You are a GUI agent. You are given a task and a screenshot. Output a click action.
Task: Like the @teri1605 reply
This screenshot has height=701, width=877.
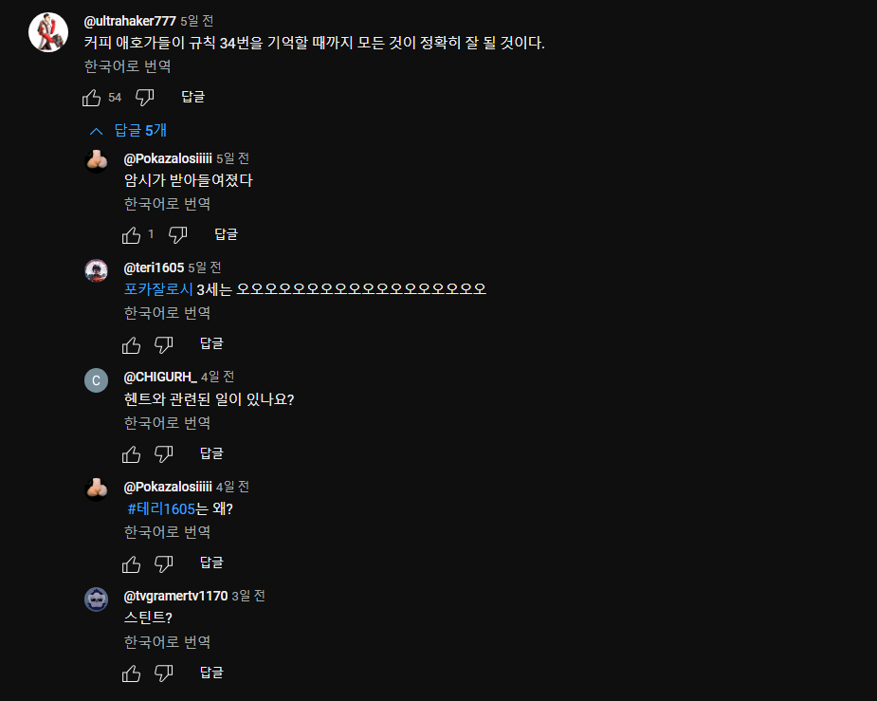132,344
